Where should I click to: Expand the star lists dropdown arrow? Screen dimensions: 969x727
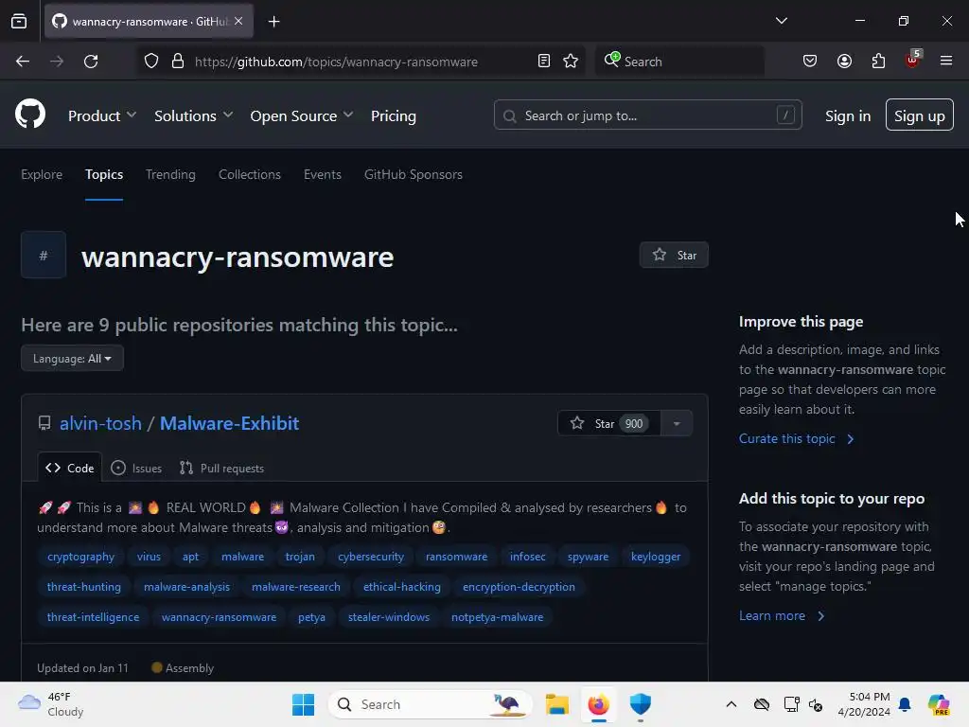pyautogui.click(x=677, y=423)
